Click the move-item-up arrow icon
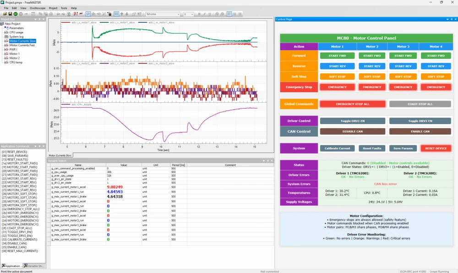This screenshot has height=273, width=458. [121, 14]
